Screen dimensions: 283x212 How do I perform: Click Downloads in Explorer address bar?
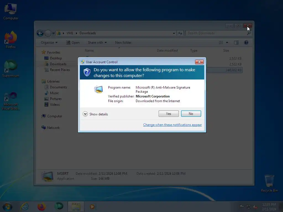pos(88,33)
